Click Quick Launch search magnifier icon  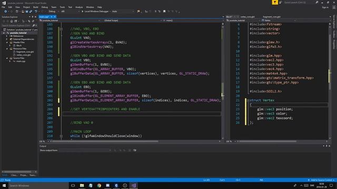click(317, 2)
